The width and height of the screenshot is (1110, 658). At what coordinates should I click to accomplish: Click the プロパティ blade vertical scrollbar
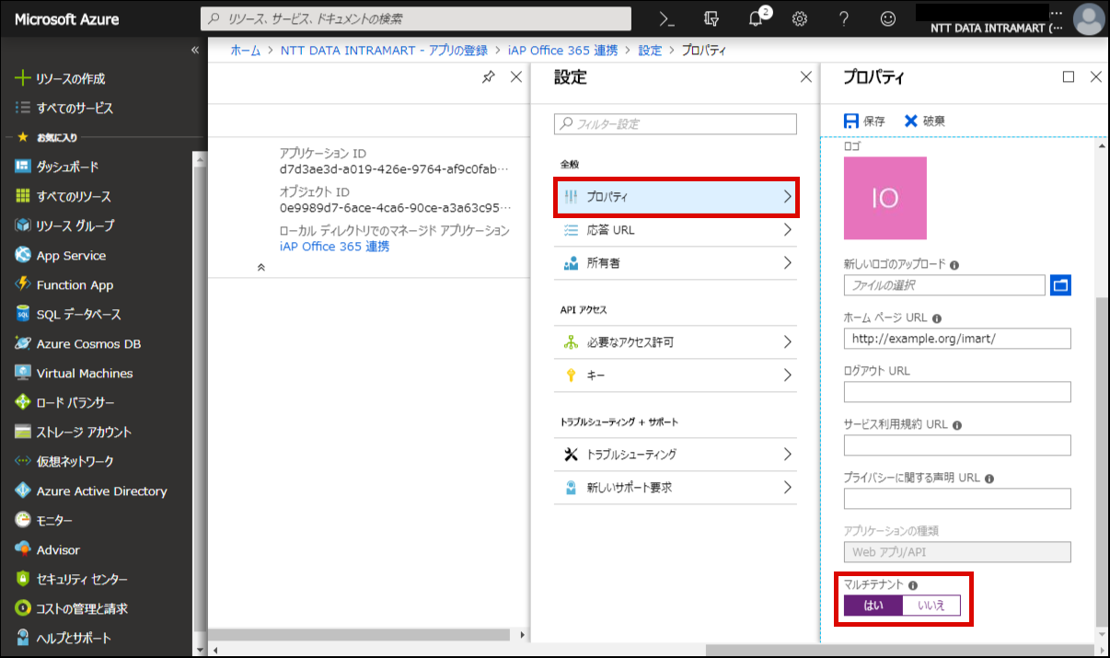1102,460
